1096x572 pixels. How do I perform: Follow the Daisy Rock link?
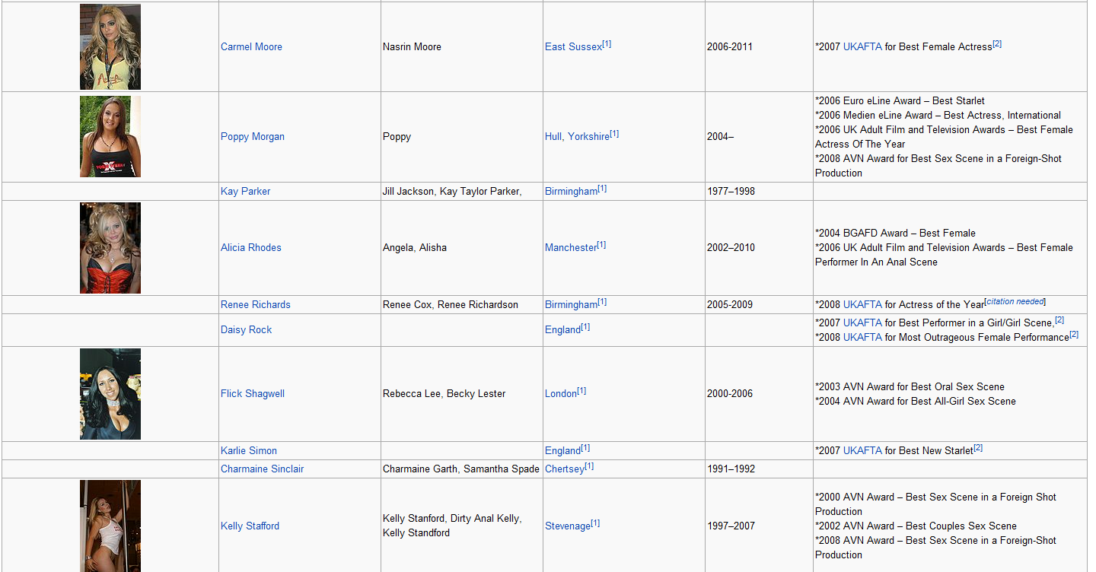(246, 330)
